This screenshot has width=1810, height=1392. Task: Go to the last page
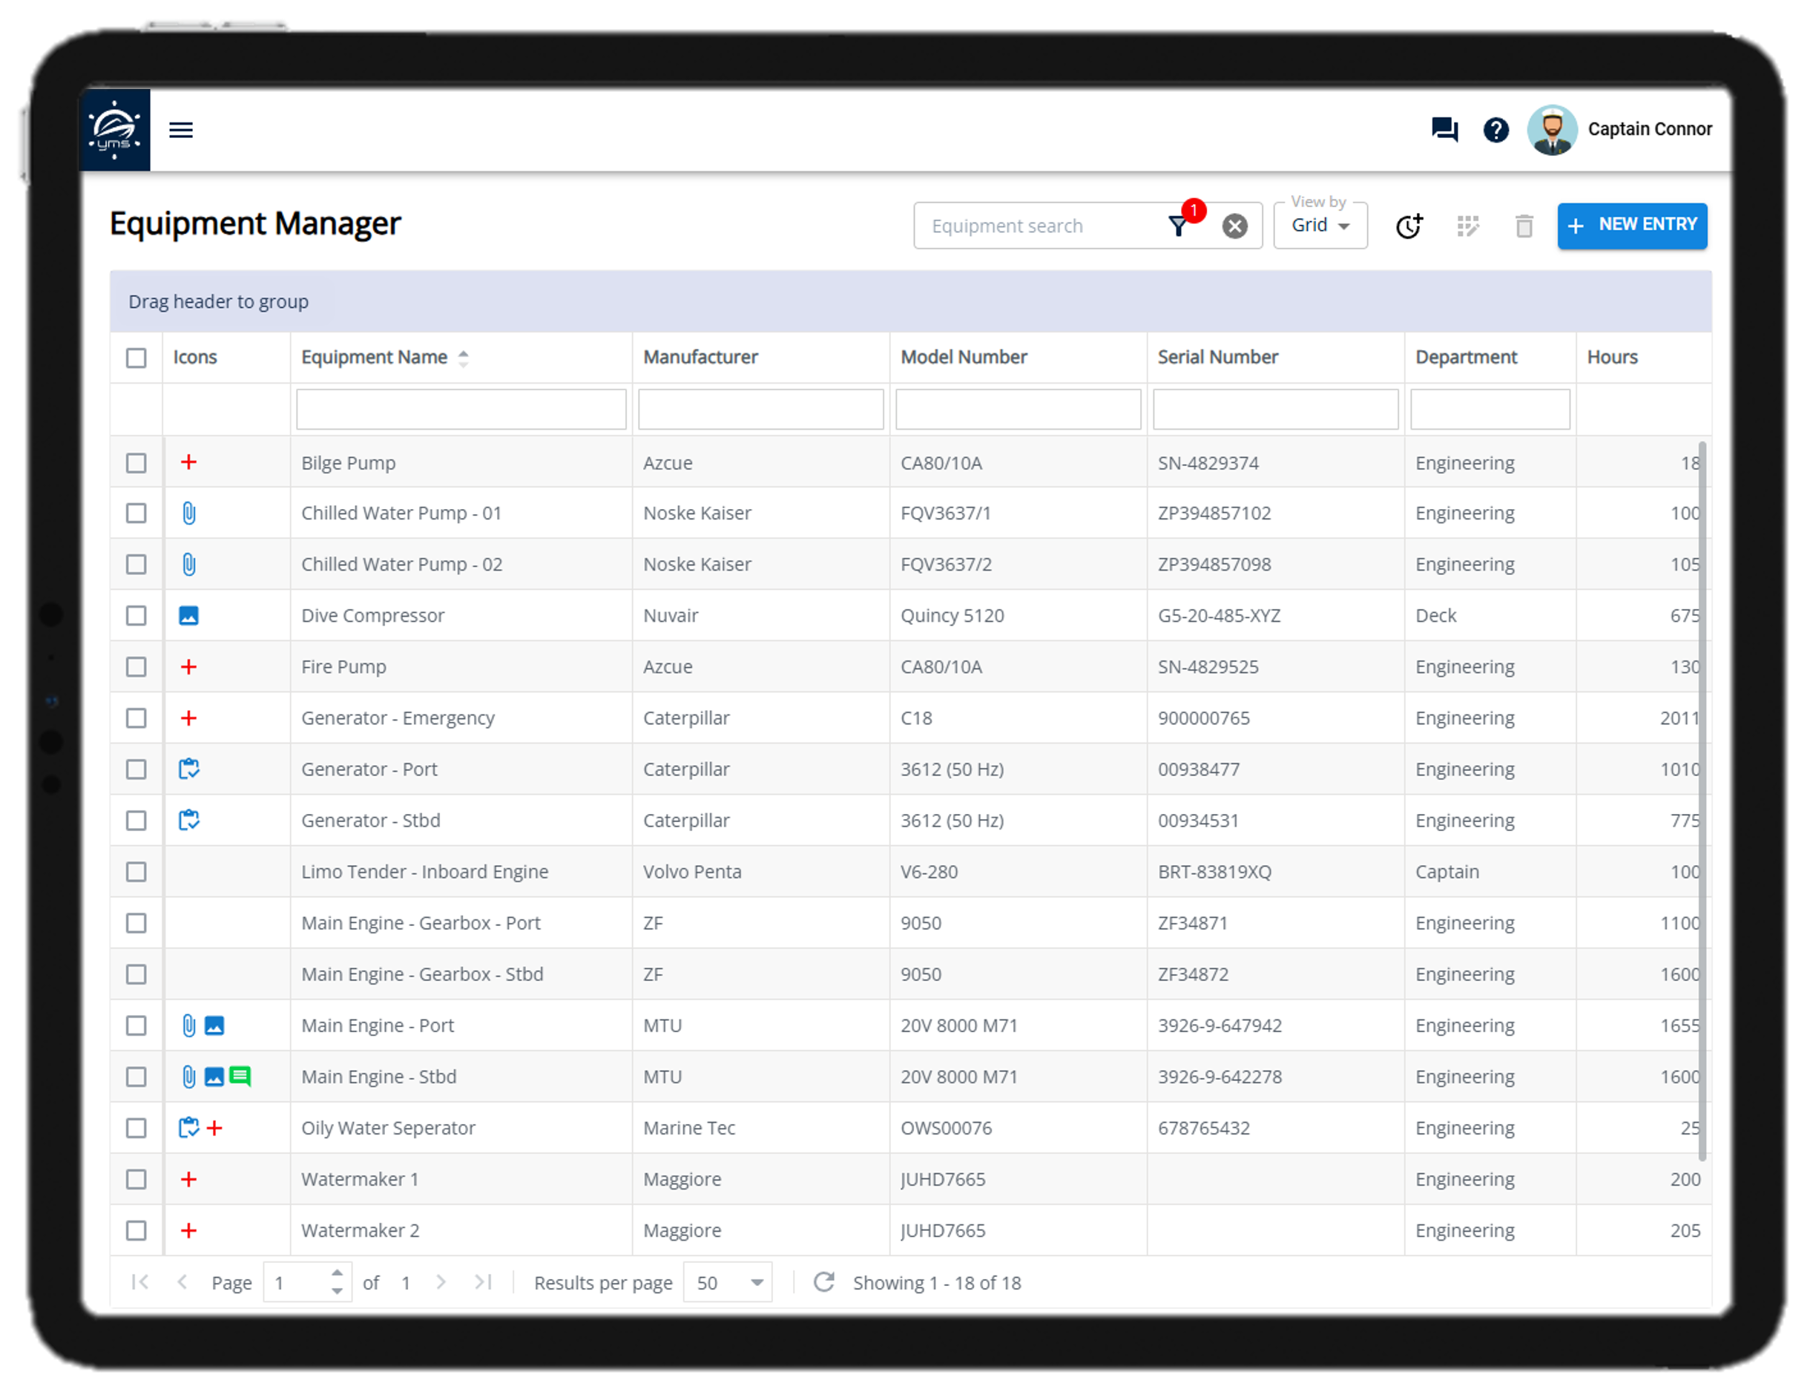click(483, 1283)
